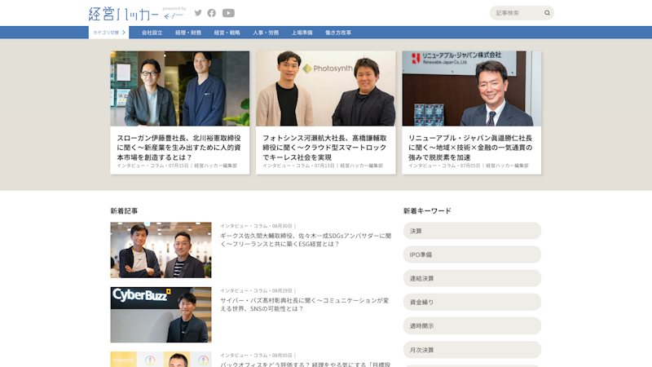Viewport: 652px width, 367px height.
Task: Select the 適時開示 keyword tag
Action: pos(472,325)
